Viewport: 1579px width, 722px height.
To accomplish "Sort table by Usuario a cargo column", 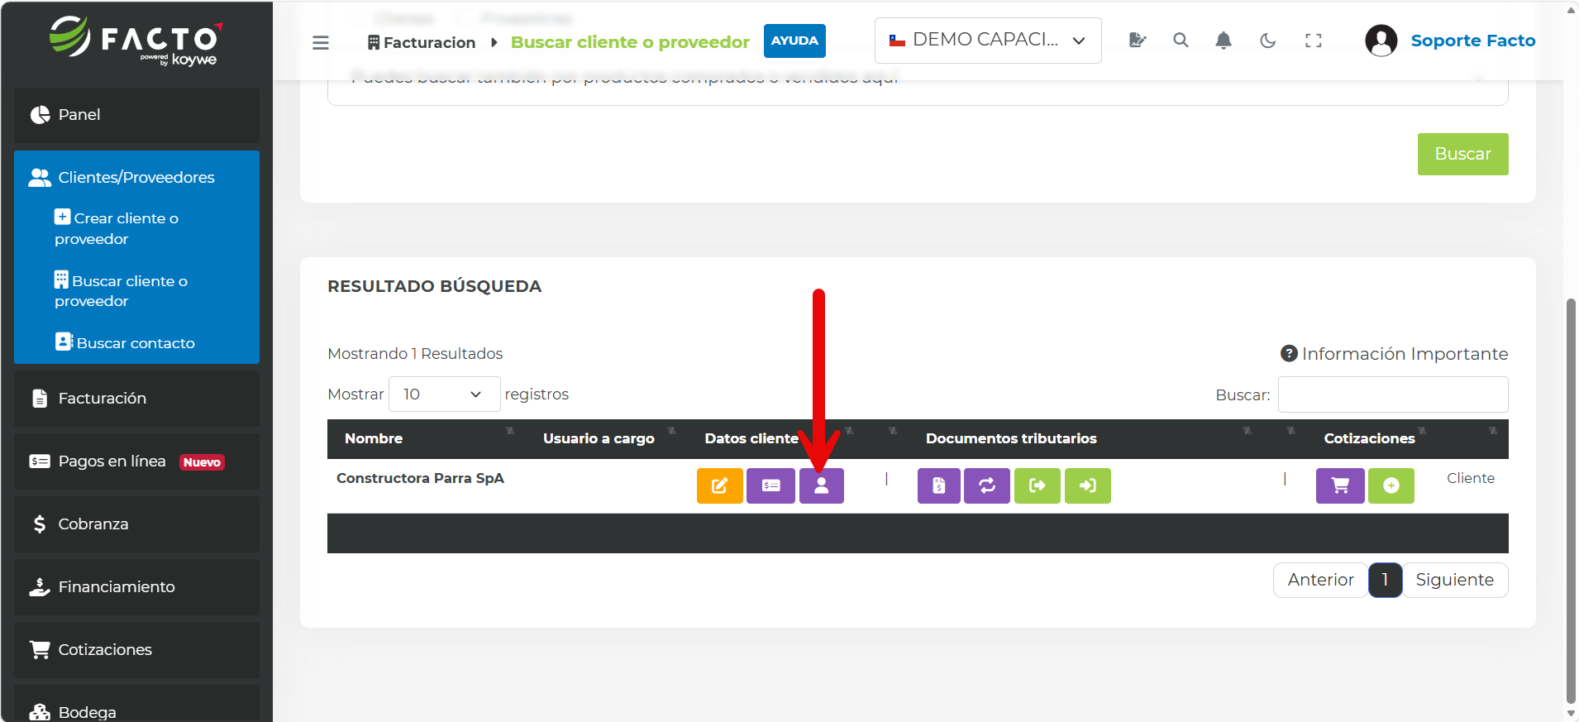I will point(608,438).
